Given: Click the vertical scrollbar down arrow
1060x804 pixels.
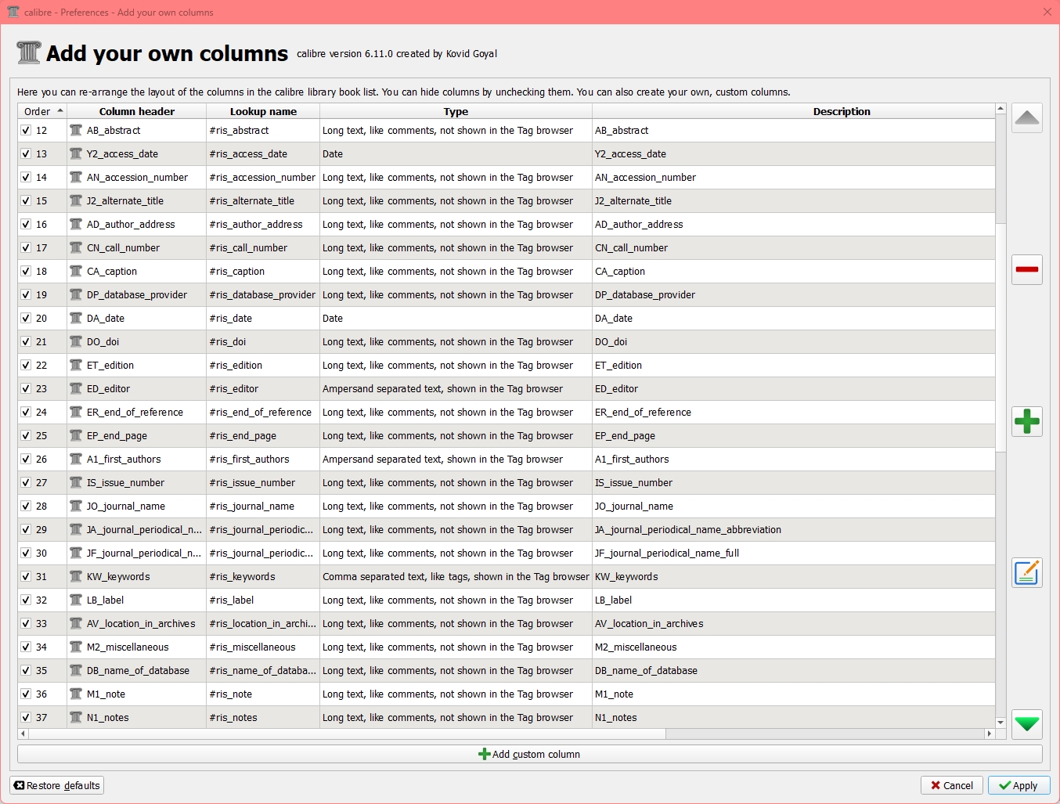Looking at the screenshot, I should (x=1001, y=723).
